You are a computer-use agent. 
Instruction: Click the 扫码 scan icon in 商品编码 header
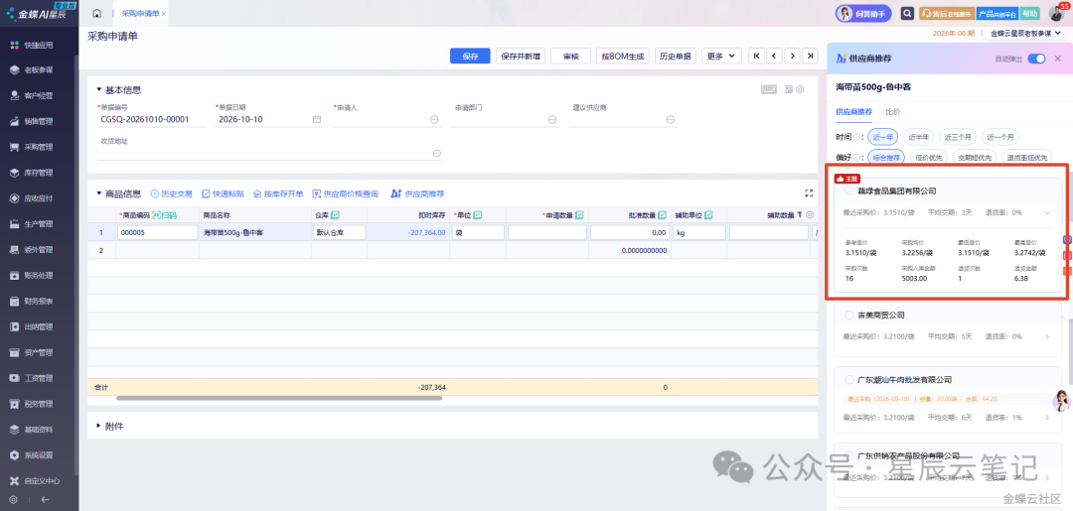[x=165, y=215]
